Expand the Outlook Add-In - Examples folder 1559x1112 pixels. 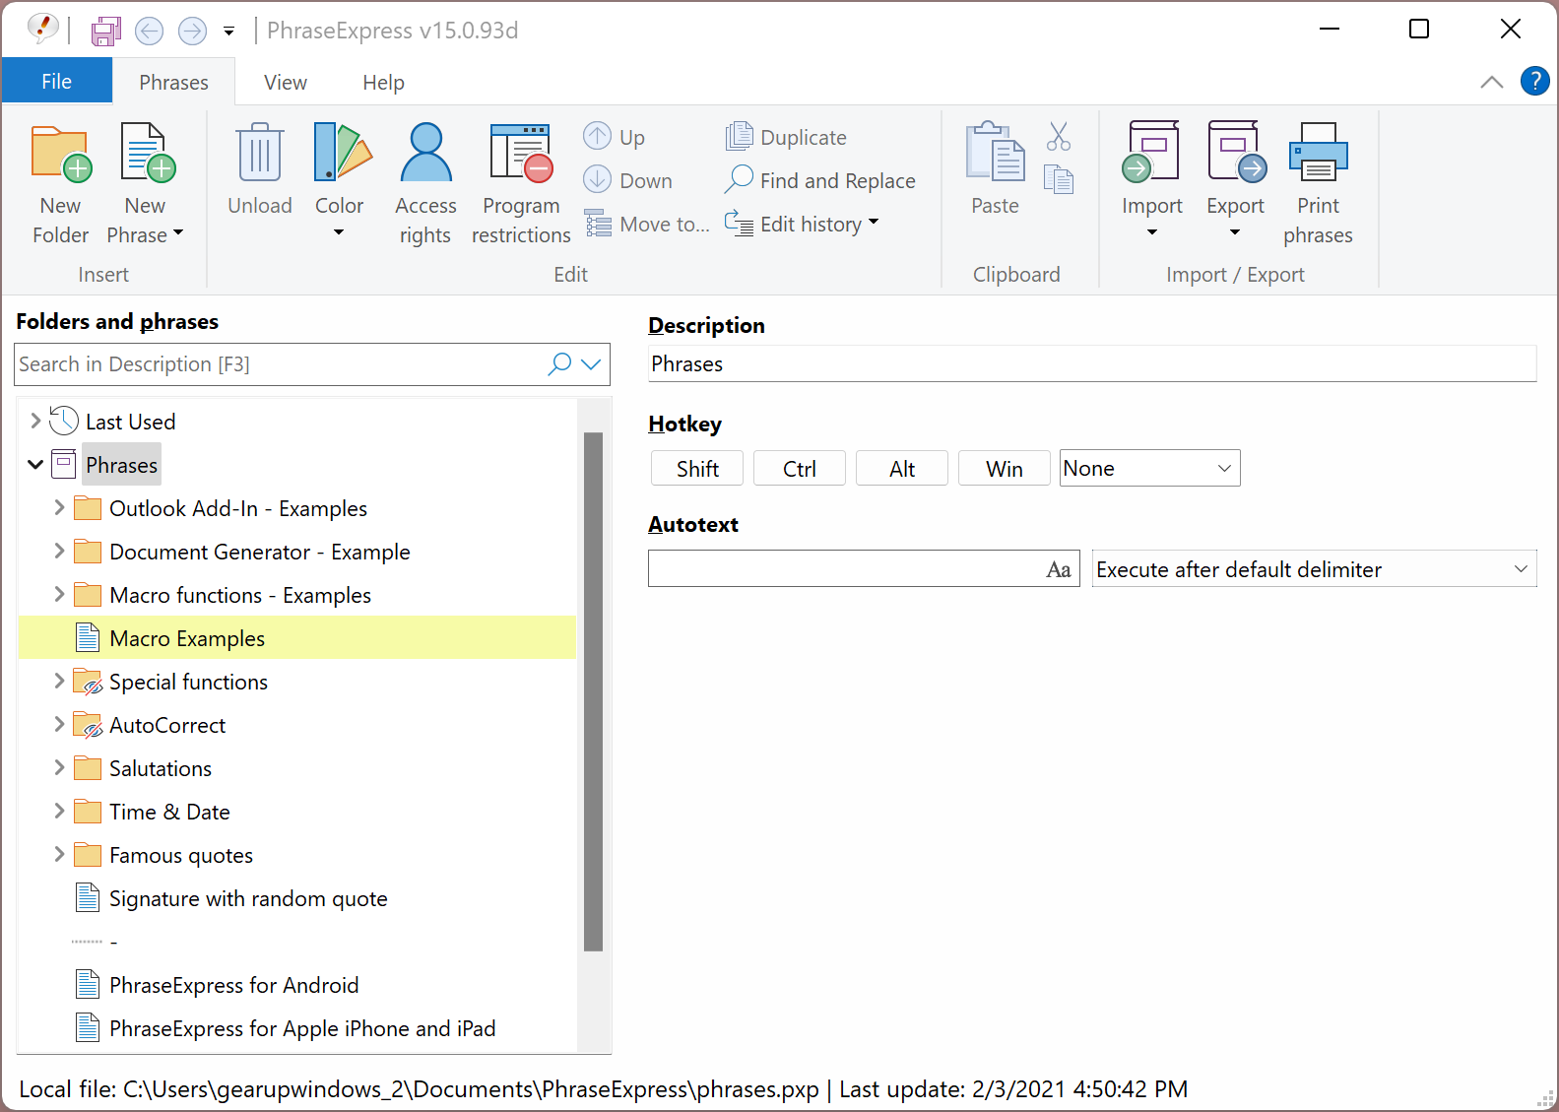click(x=59, y=507)
